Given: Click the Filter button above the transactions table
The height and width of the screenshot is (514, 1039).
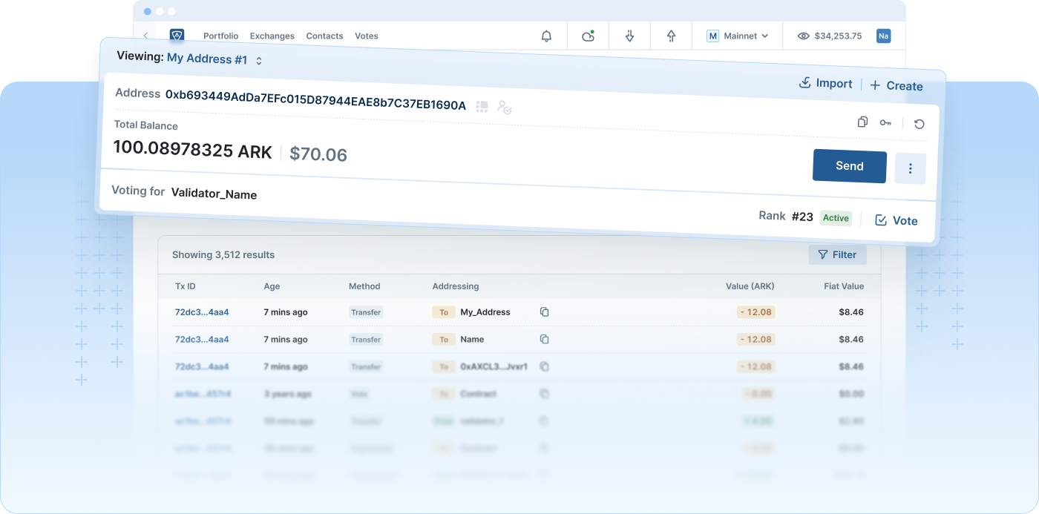Looking at the screenshot, I should pyautogui.click(x=836, y=254).
